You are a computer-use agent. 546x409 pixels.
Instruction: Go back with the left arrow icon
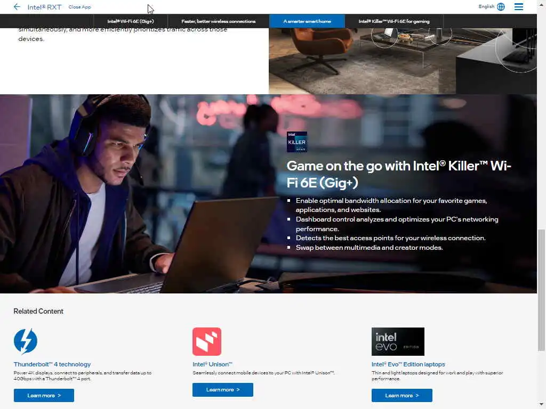tap(17, 6)
